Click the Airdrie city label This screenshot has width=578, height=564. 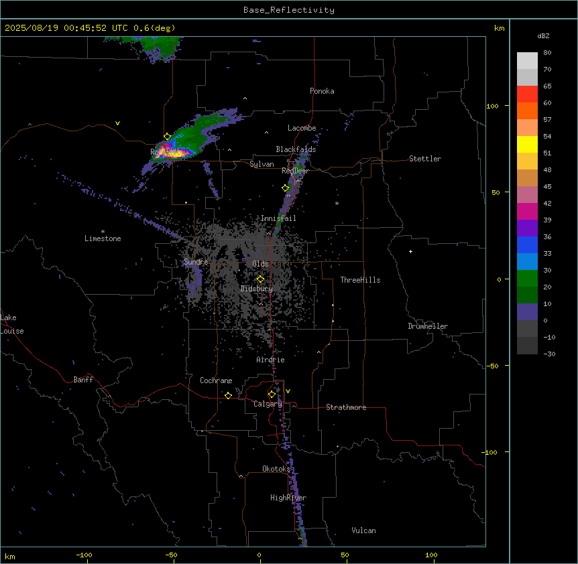tap(270, 360)
